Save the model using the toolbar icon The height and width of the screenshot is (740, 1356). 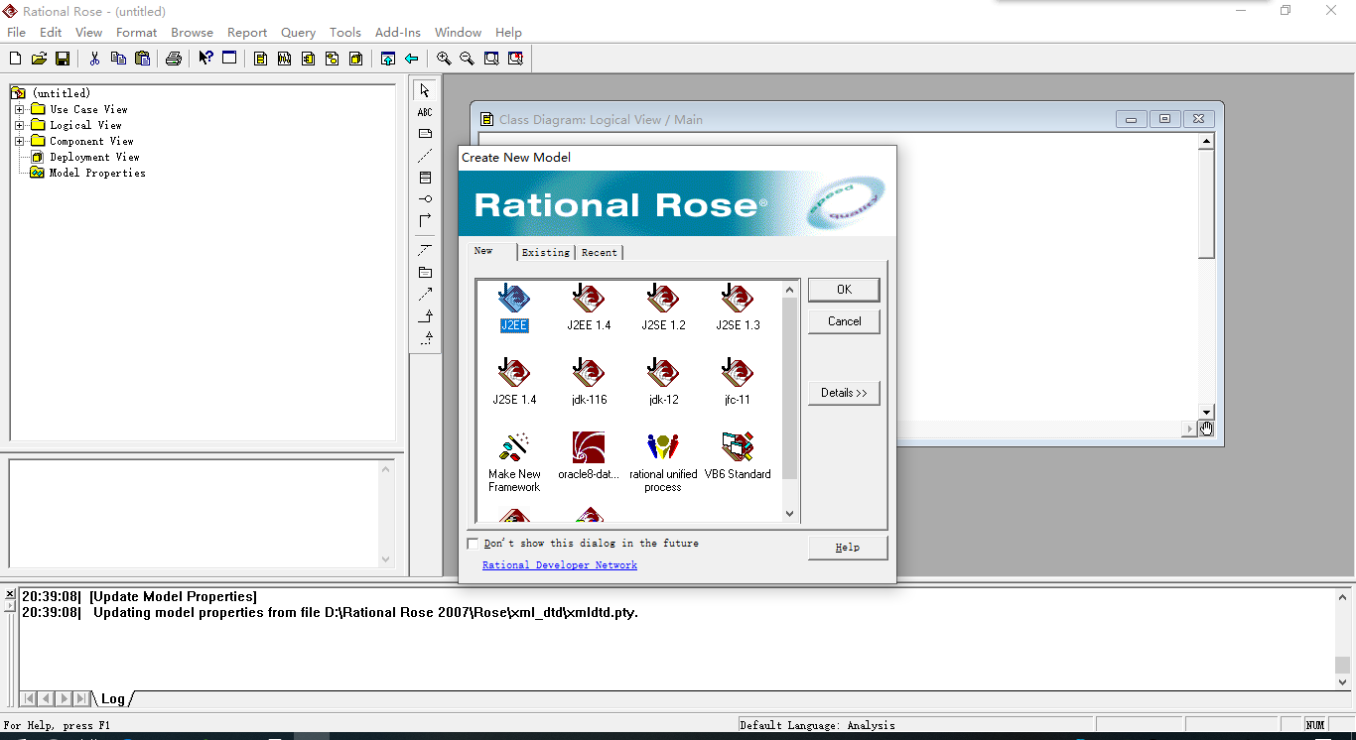(x=62, y=58)
